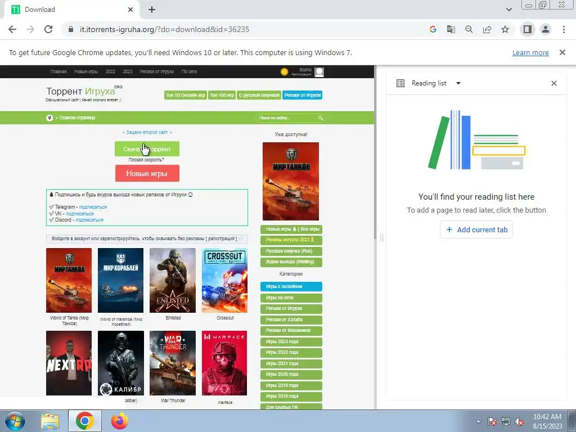Open Зацени второй сайт link

(x=147, y=132)
